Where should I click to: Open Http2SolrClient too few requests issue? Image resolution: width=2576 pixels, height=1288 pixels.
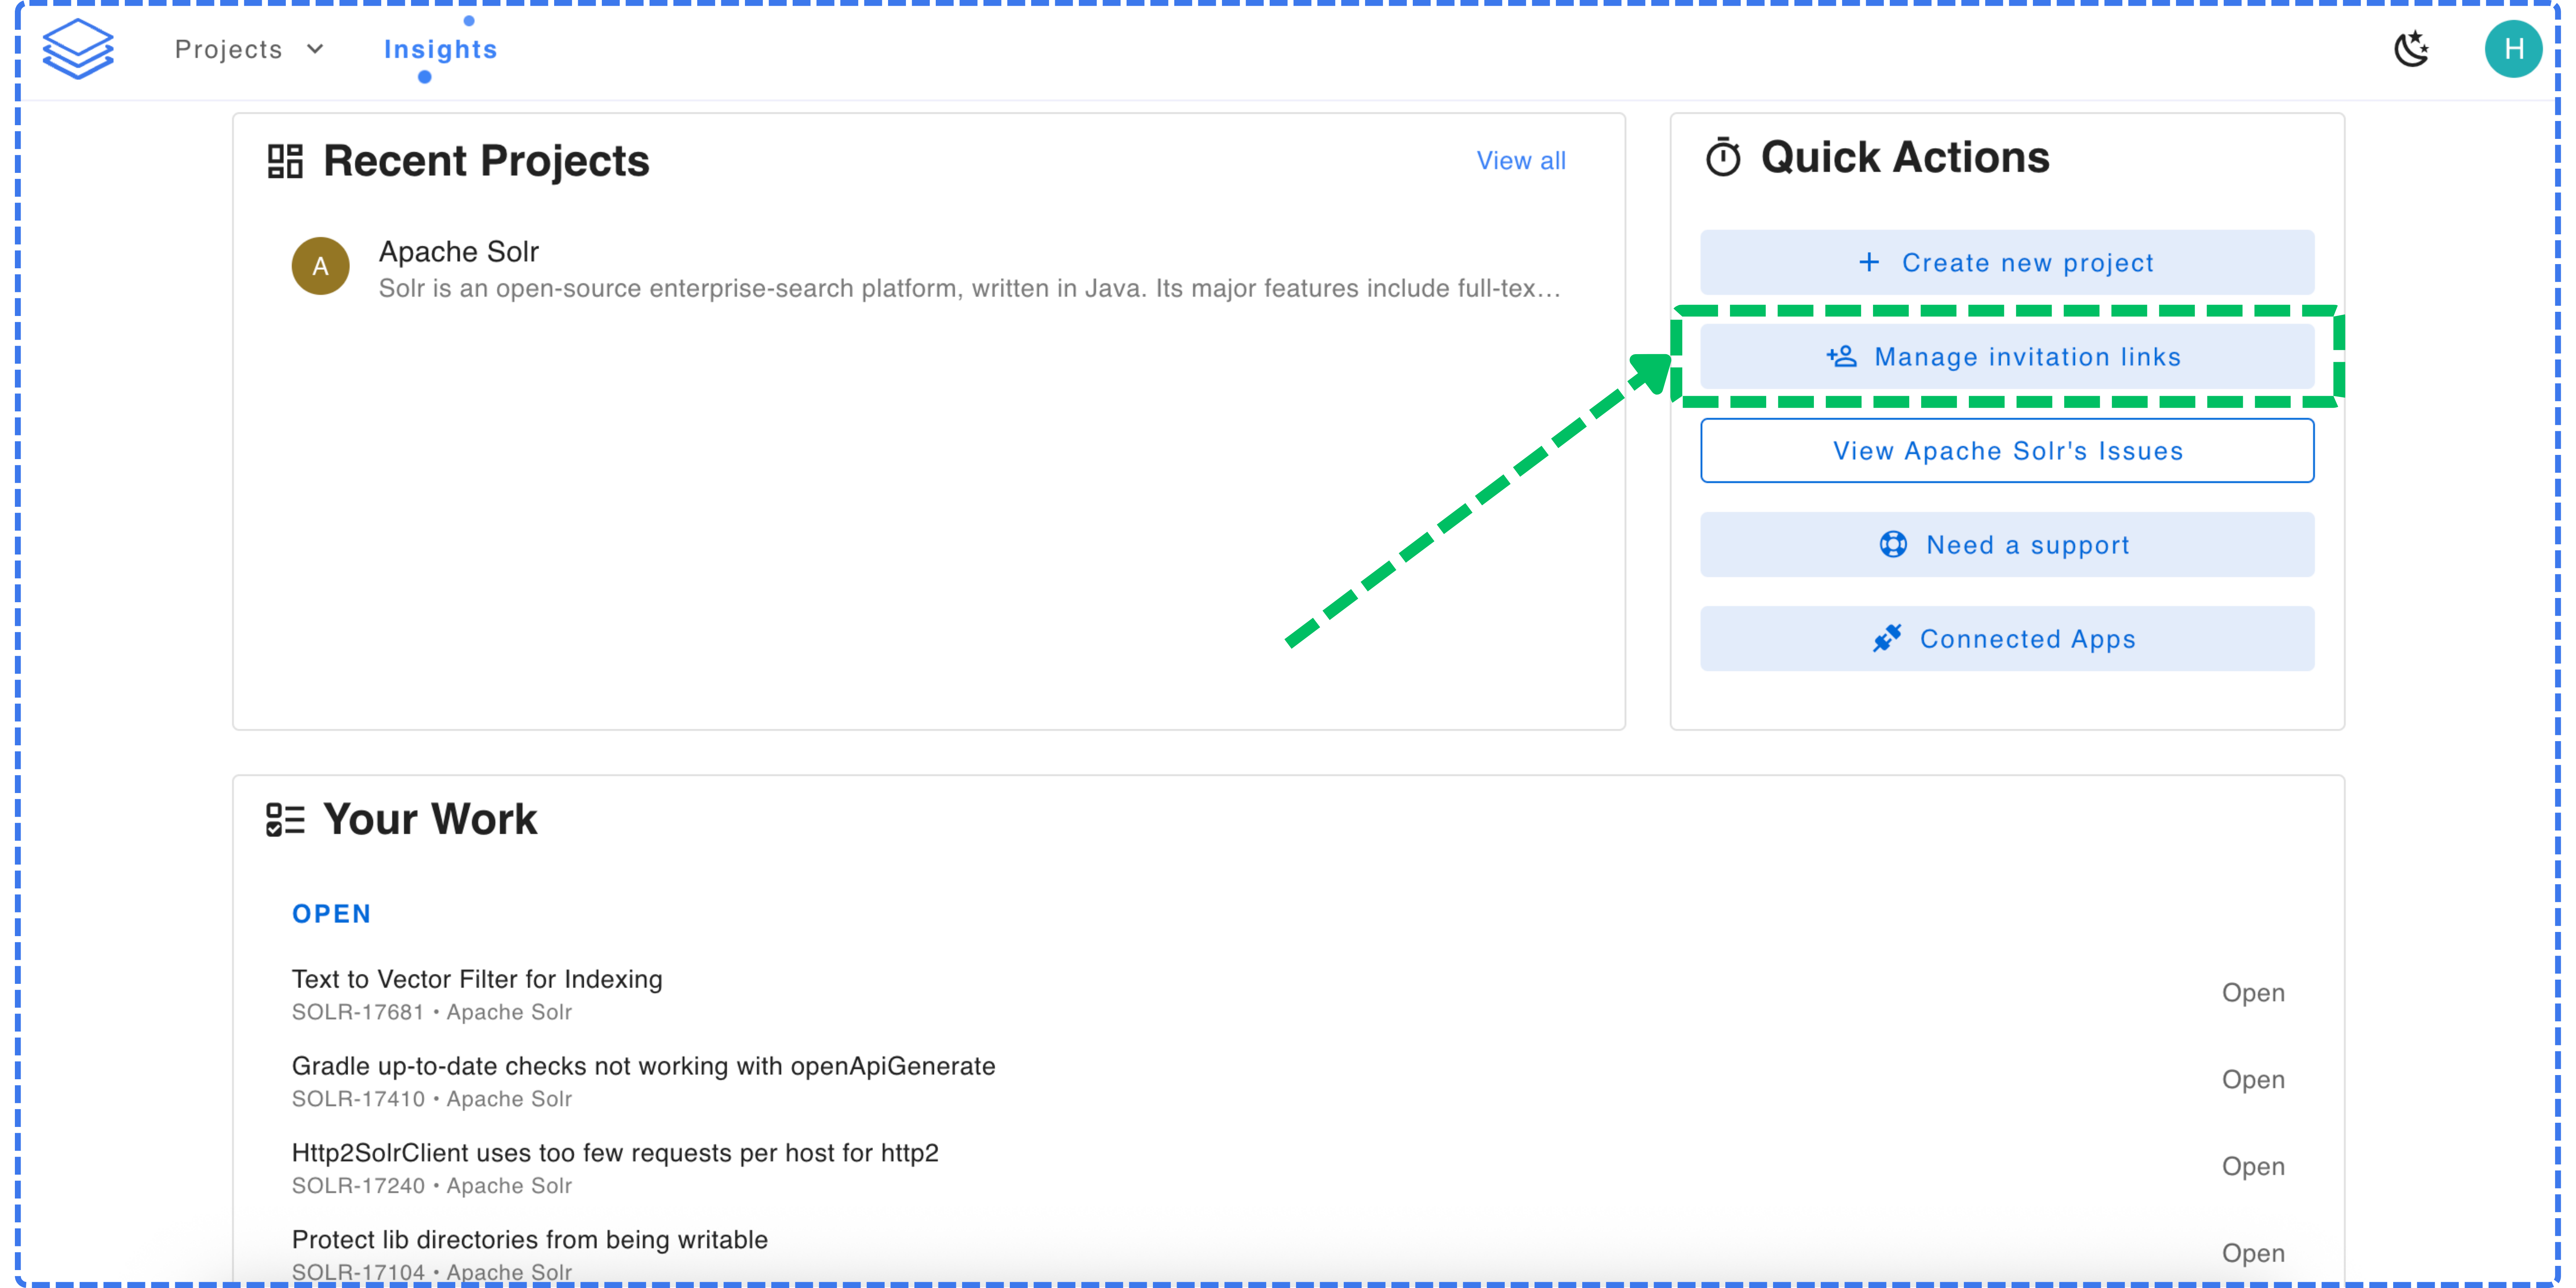615,1153
